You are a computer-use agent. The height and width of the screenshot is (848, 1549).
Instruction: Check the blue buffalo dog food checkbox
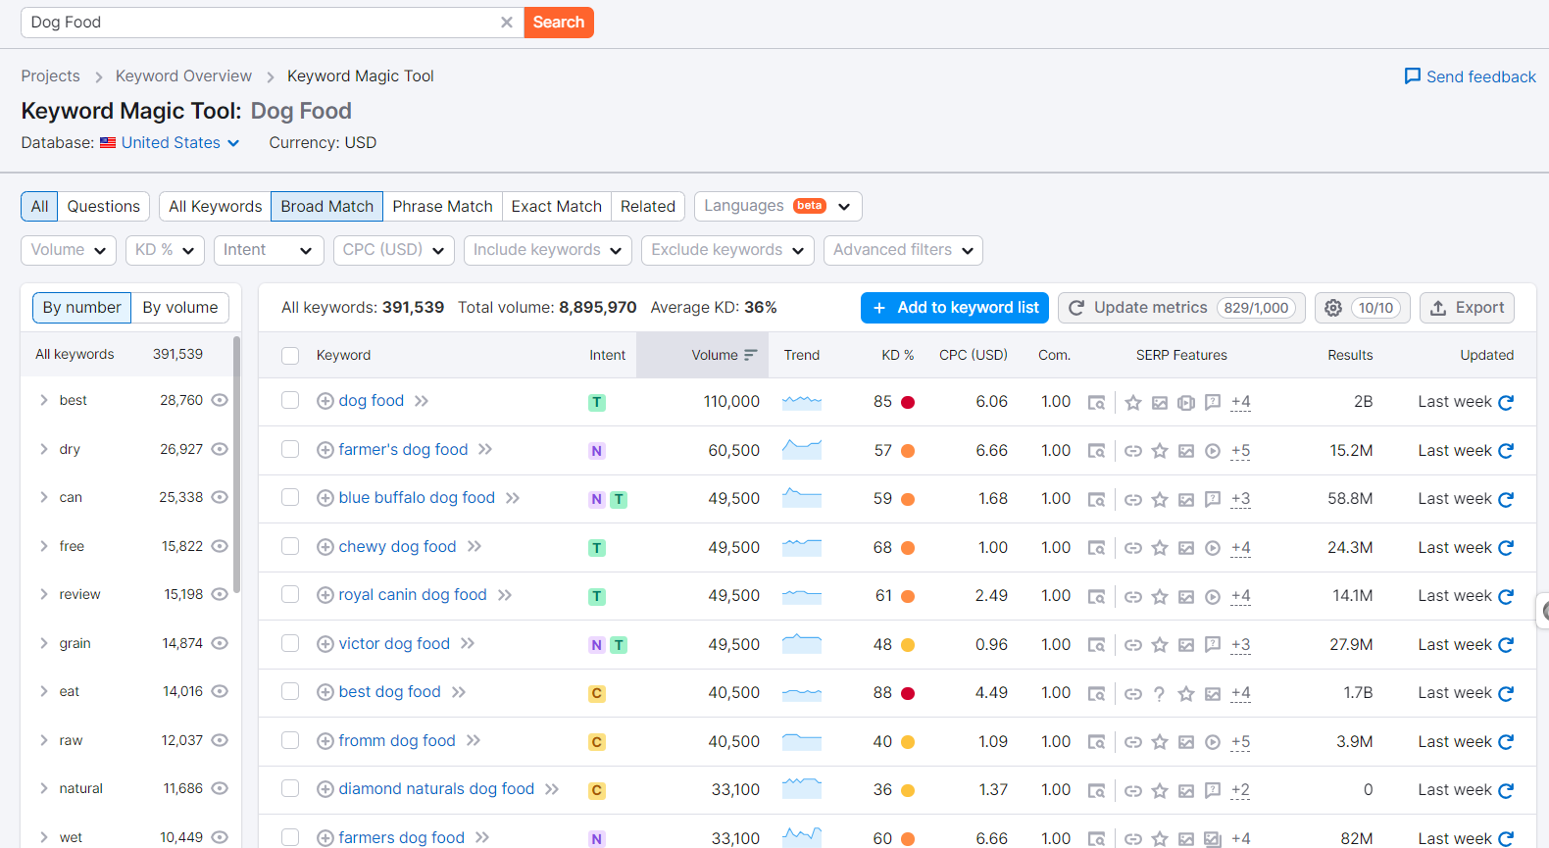coord(290,497)
